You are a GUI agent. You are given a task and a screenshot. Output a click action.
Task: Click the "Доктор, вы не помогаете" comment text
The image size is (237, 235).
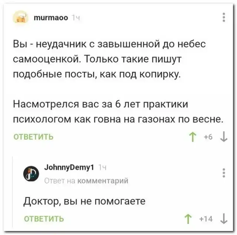pos(84,201)
